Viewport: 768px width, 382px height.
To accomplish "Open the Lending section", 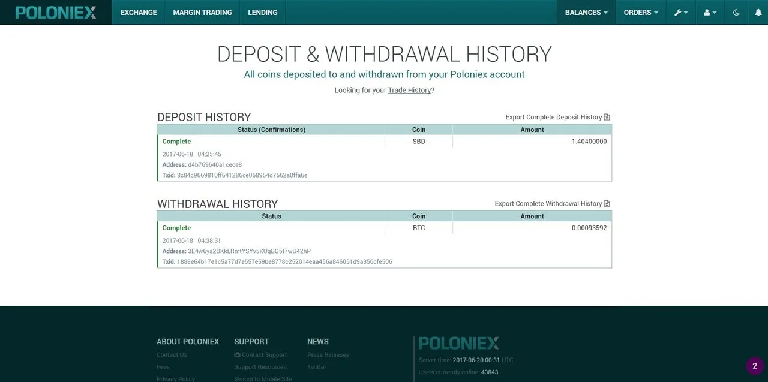I will coord(263,12).
